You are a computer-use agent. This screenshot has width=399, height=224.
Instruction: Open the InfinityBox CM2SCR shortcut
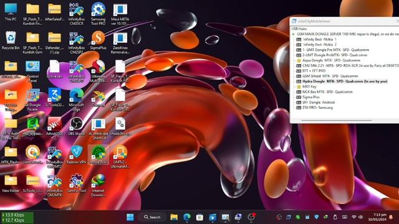point(76,14)
